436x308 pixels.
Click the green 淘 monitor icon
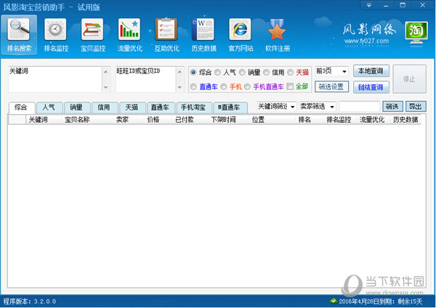tap(416, 33)
